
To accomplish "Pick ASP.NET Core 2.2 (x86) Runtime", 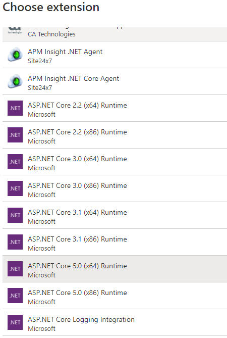I will (x=115, y=135).
